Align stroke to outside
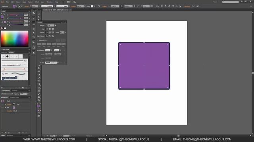The width and height of the screenshot is (254, 142). click(x=53, y=36)
